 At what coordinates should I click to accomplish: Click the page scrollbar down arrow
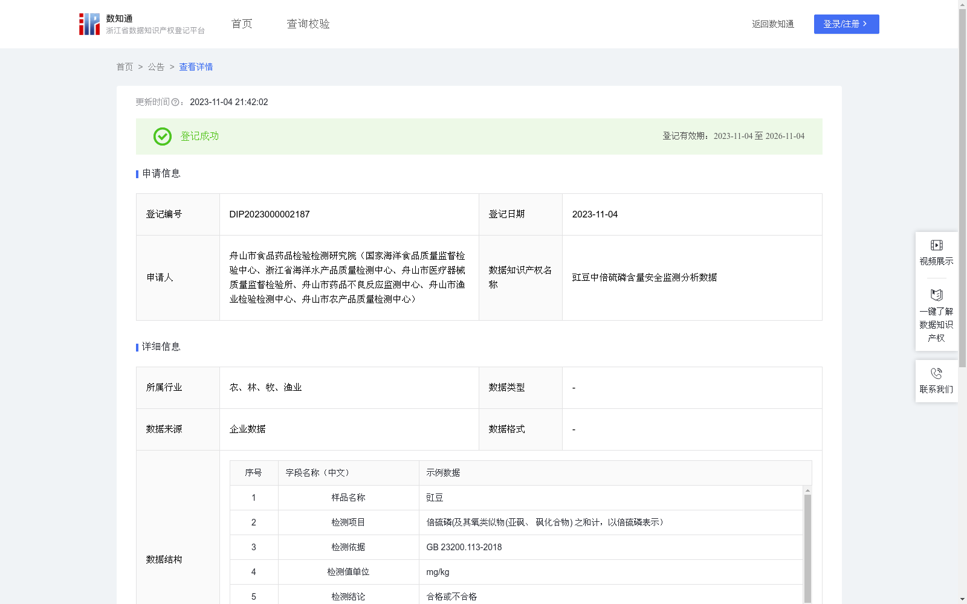(x=962, y=599)
